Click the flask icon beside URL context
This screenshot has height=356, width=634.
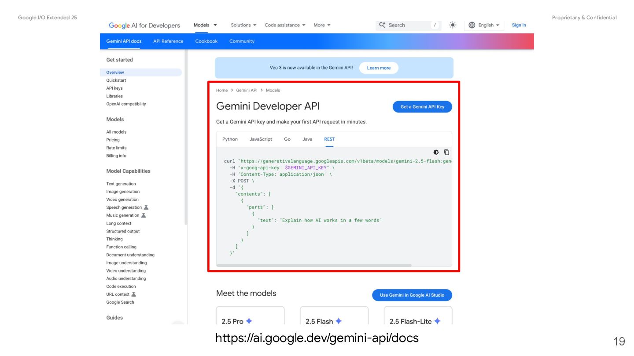click(x=134, y=294)
